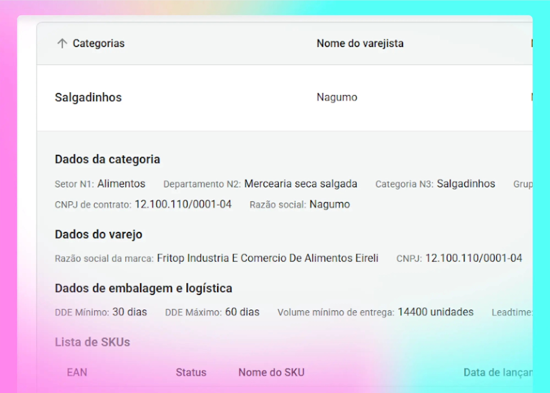Click the Lista de SKUs heading
Image resolution: width=550 pixels, height=393 pixels.
click(x=92, y=342)
